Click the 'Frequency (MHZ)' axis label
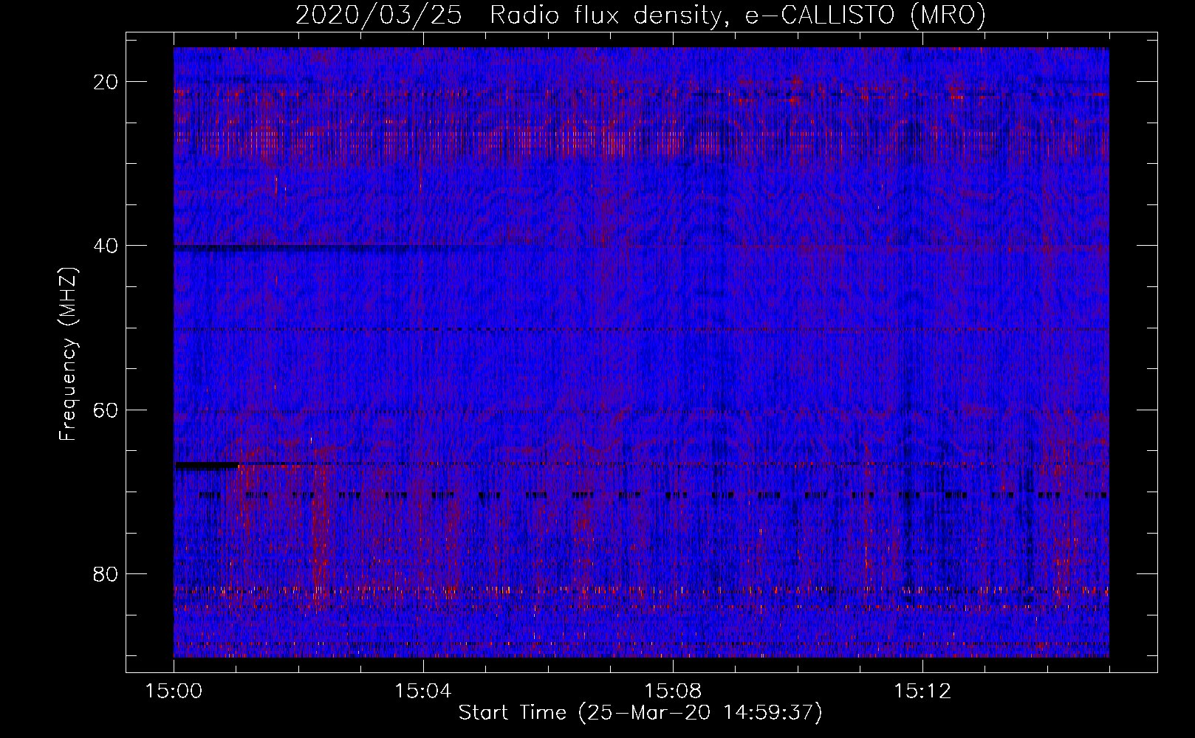The height and width of the screenshot is (738, 1195). [68, 354]
